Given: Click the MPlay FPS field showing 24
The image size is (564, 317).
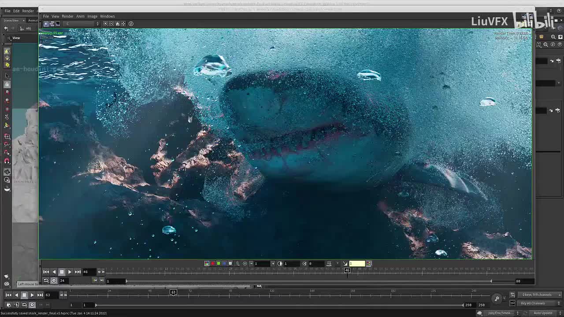Looking at the screenshot, I should pos(64,280).
